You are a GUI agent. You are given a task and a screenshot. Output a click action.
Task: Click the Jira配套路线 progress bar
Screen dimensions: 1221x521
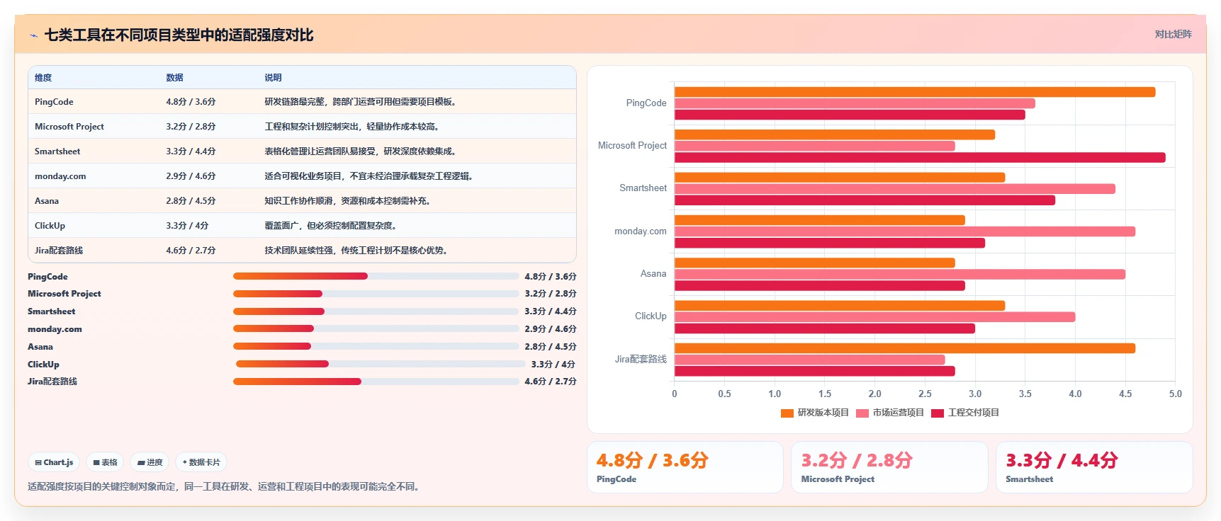pyautogui.click(x=376, y=382)
